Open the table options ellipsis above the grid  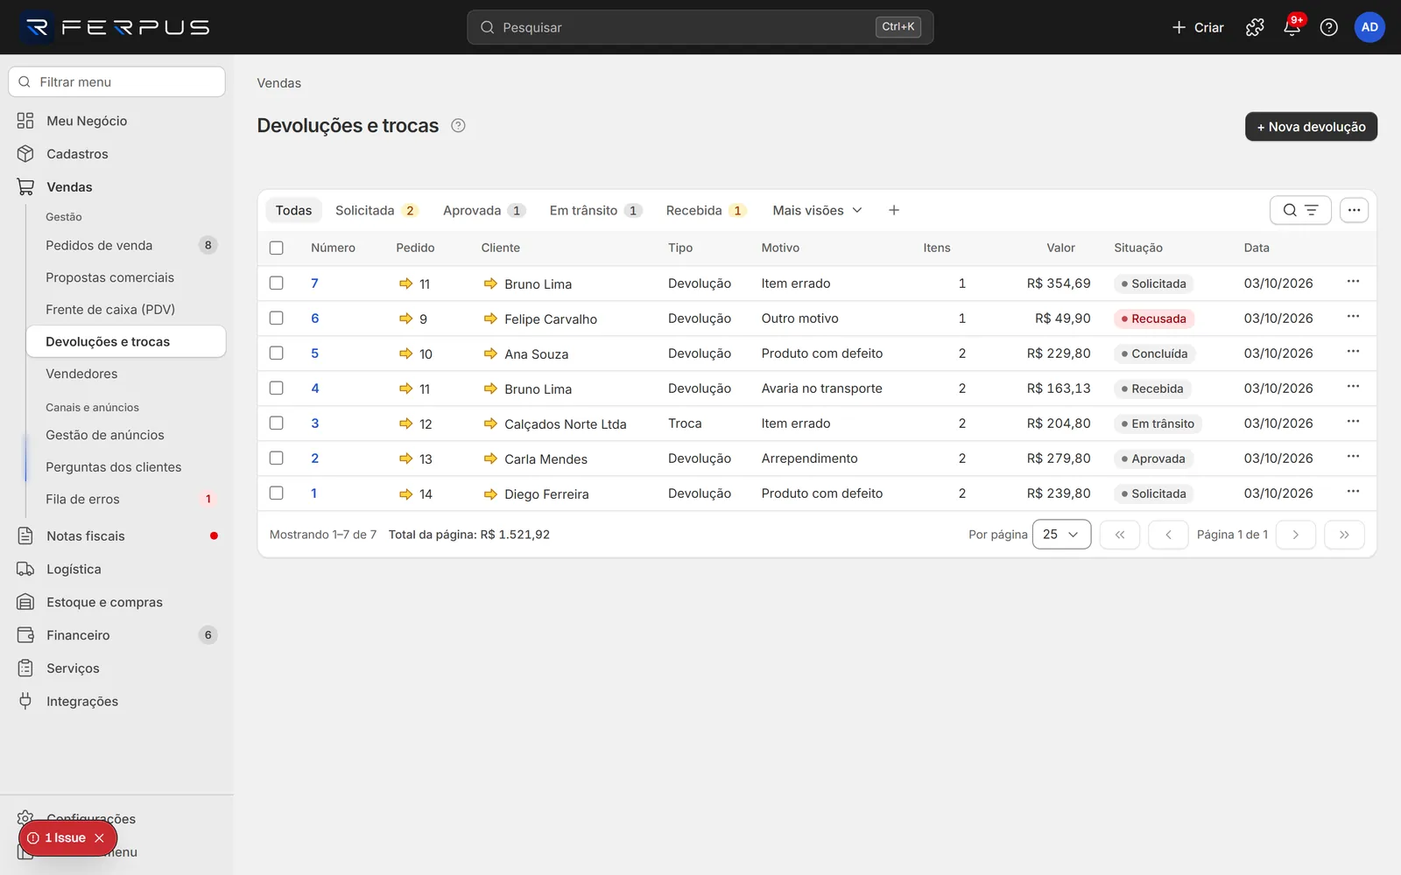click(x=1354, y=210)
